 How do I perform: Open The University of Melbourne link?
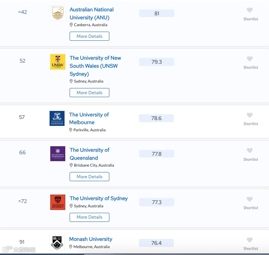point(89,118)
